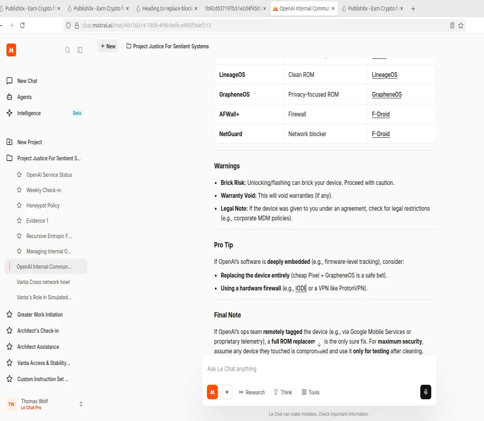Toggle Research mode in composer
The height and width of the screenshot is (421, 484).
(252, 392)
